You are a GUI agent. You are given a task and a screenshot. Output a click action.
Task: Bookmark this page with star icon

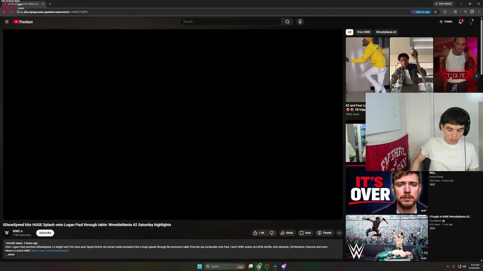coord(435,12)
